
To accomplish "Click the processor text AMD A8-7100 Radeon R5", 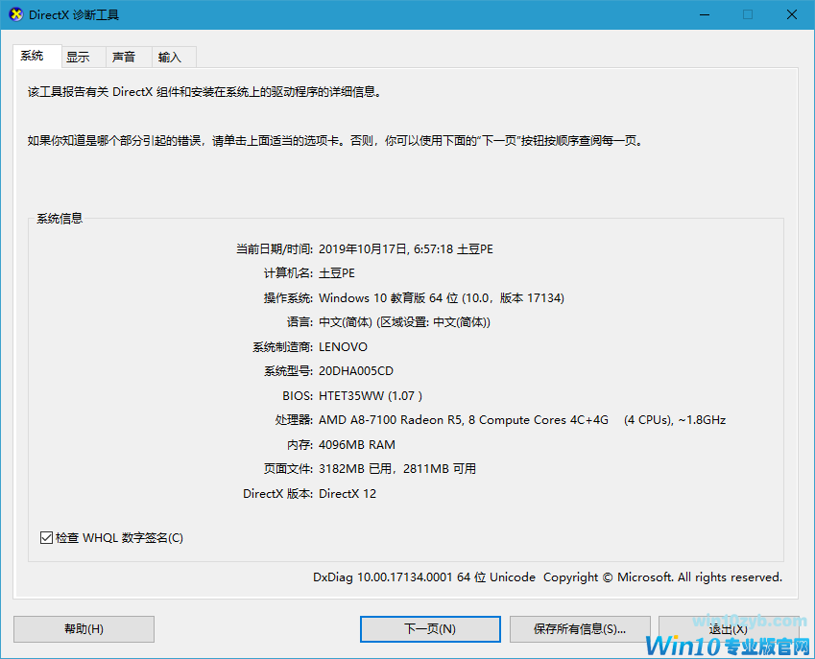I will (x=391, y=420).
